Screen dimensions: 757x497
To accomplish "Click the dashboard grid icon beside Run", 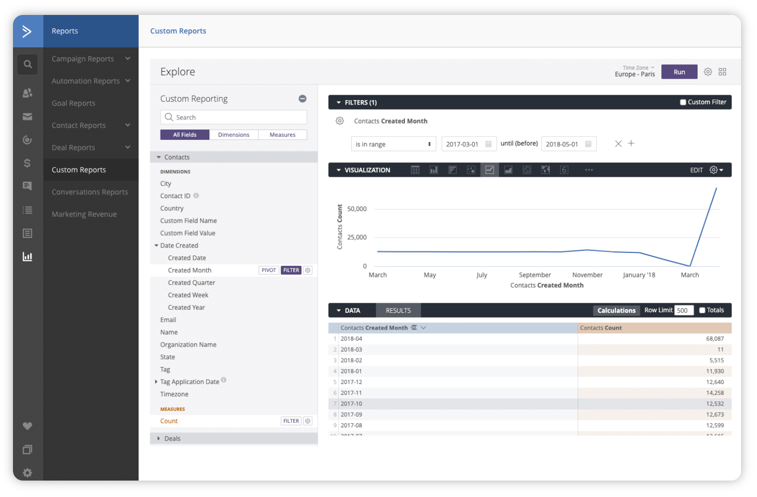I will [x=722, y=72].
